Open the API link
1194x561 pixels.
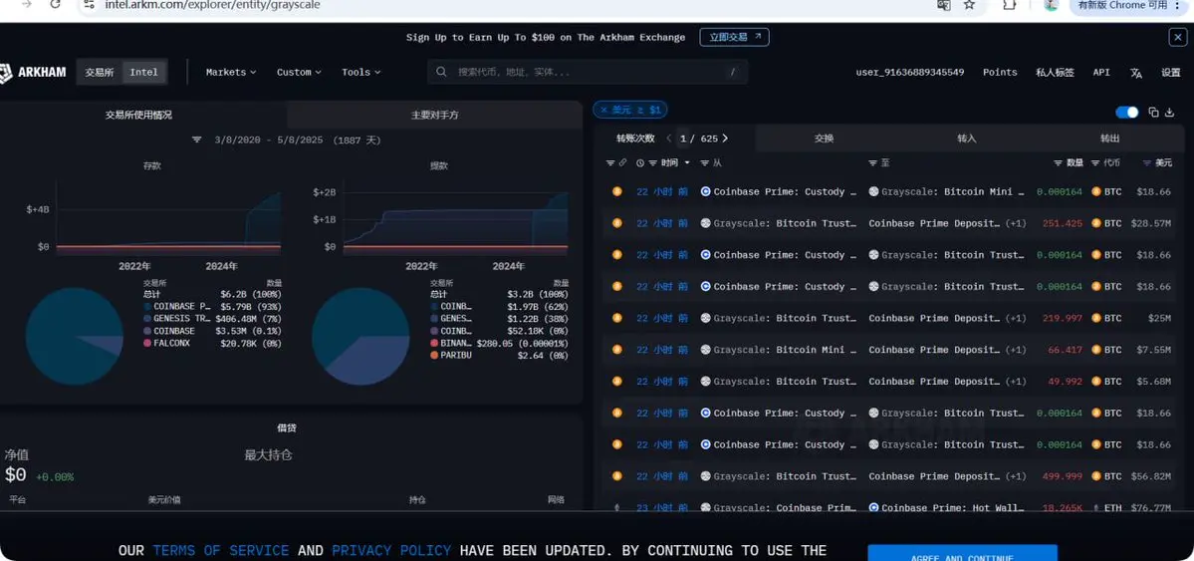click(1101, 73)
